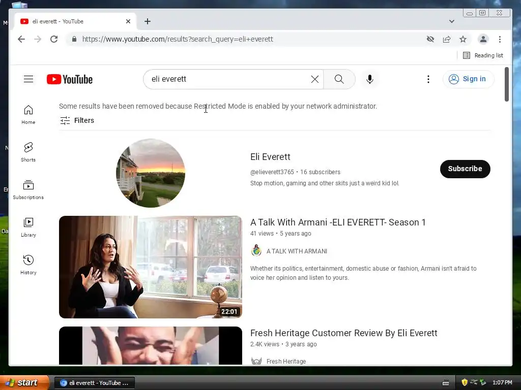Open the Eli Everett channel avatar
The width and height of the screenshot is (521, 390).
click(x=151, y=173)
